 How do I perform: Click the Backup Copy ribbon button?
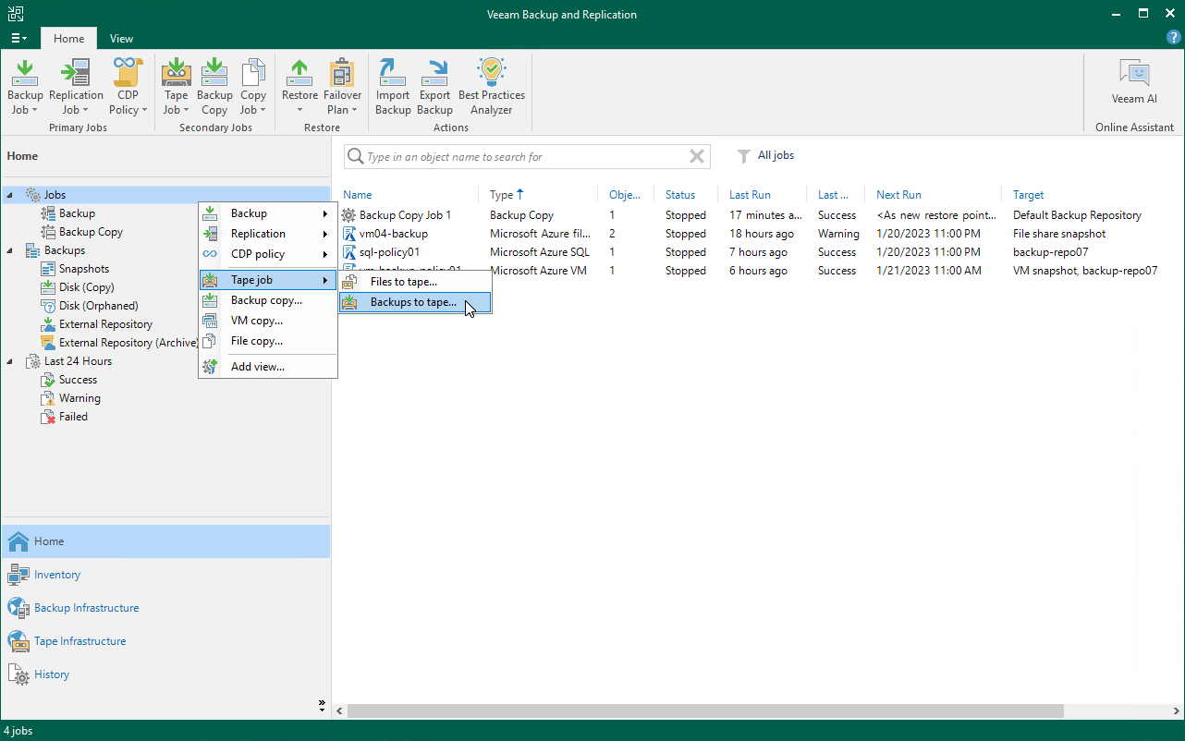(x=214, y=86)
